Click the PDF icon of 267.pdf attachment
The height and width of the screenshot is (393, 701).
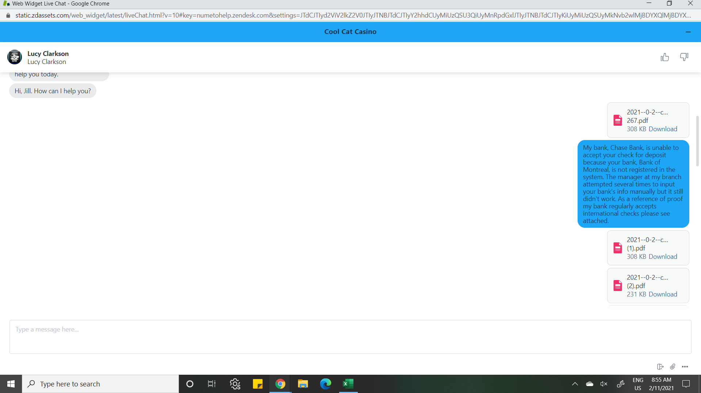(618, 120)
